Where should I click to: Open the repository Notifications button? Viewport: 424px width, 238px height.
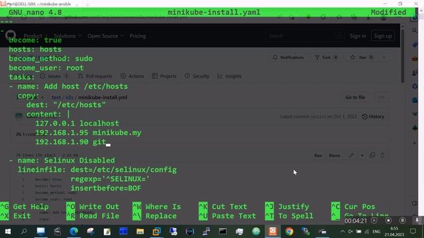click(x=288, y=58)
